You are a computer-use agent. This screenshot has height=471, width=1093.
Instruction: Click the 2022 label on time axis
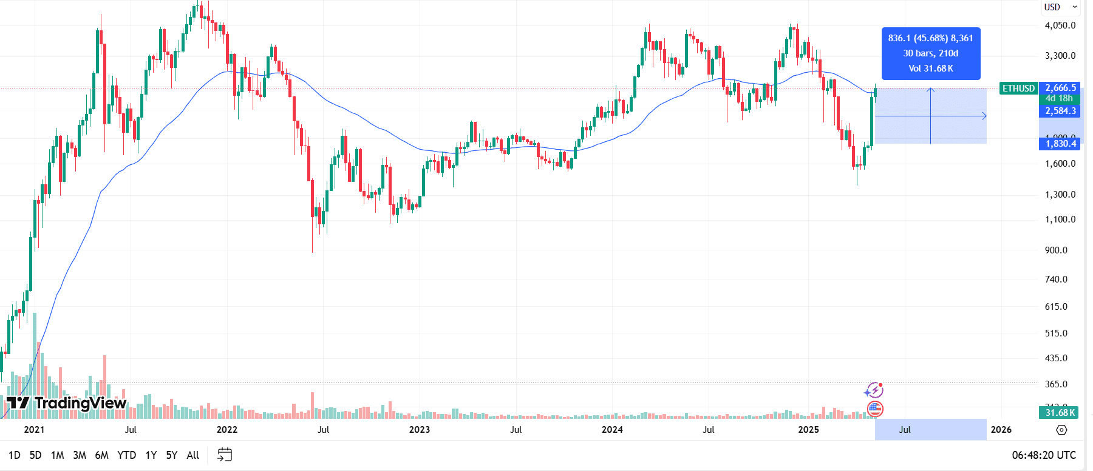click(227, 430)
